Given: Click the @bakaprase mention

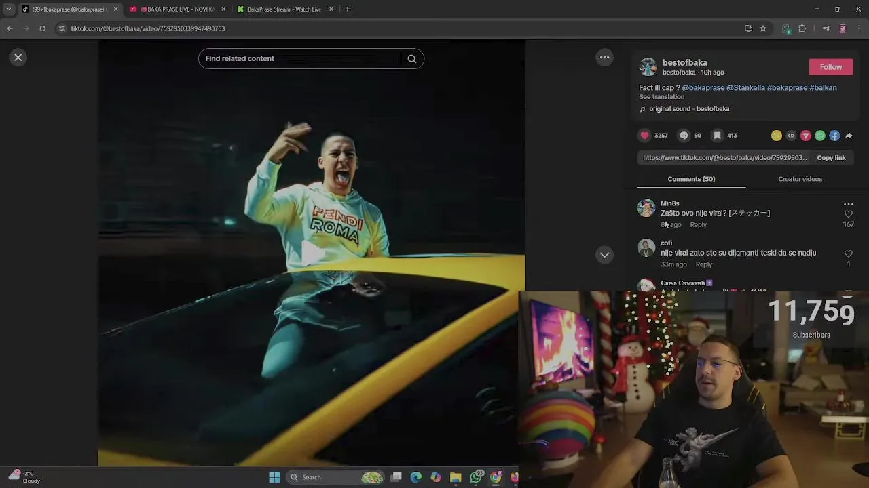Looking at the screenshot, I should (703, 88).
